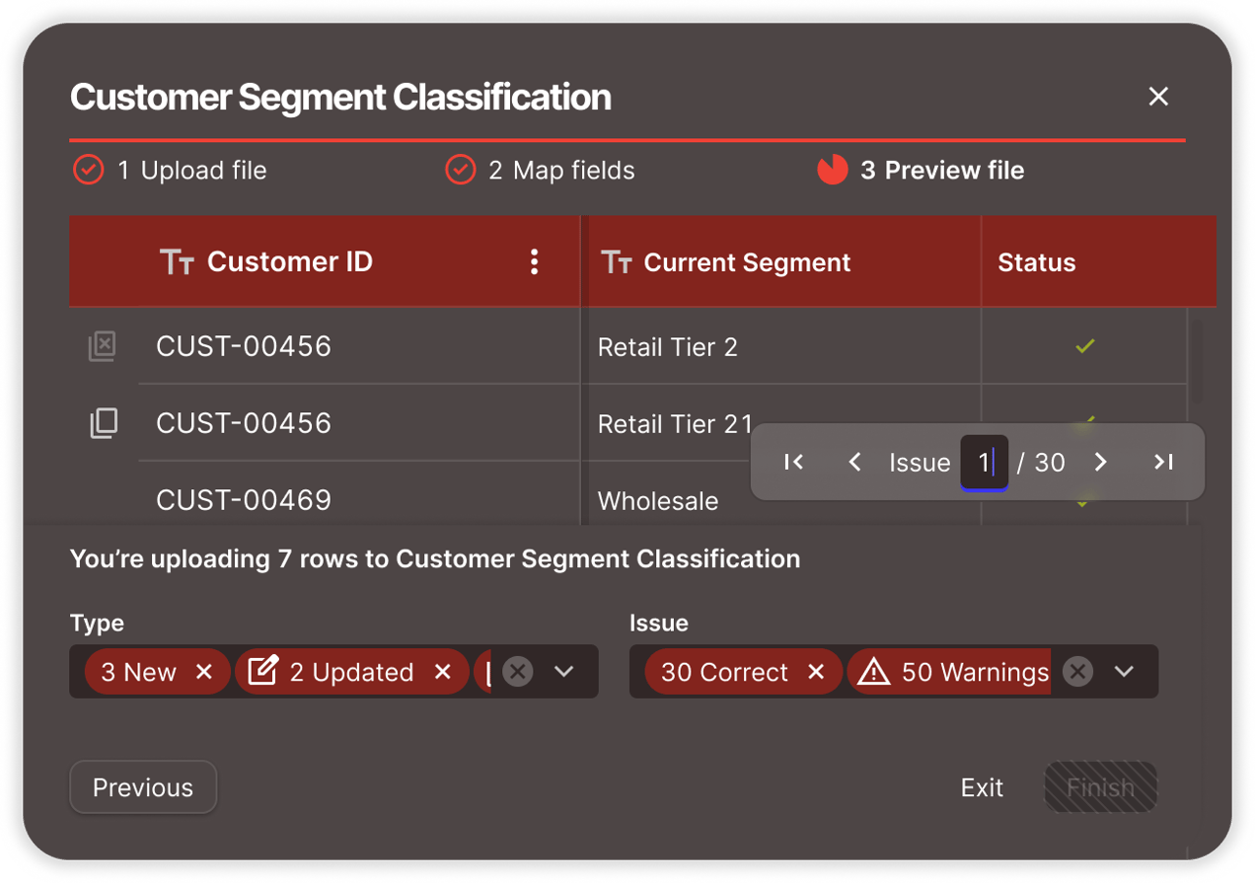
Task: Remove the '3 New' type filter chip
Action: [204, 672]
